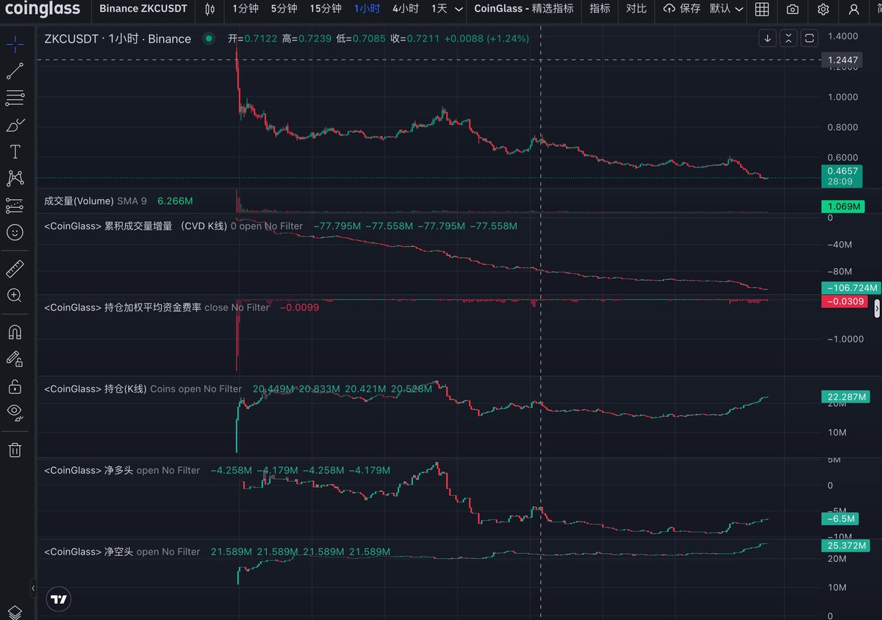Open the chart patterns tool
This screenshot has width=882, height=620.
tap(15, 179)
